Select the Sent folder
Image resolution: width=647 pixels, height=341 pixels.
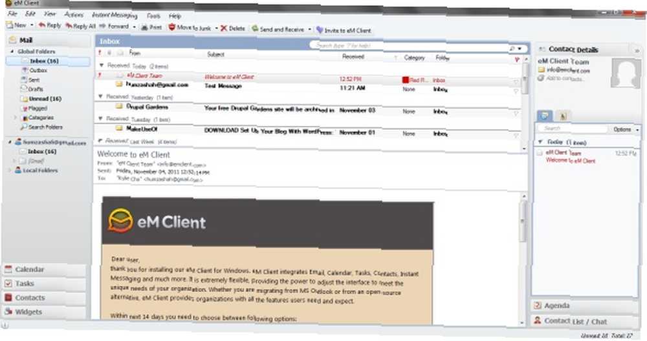click(31, 80)
